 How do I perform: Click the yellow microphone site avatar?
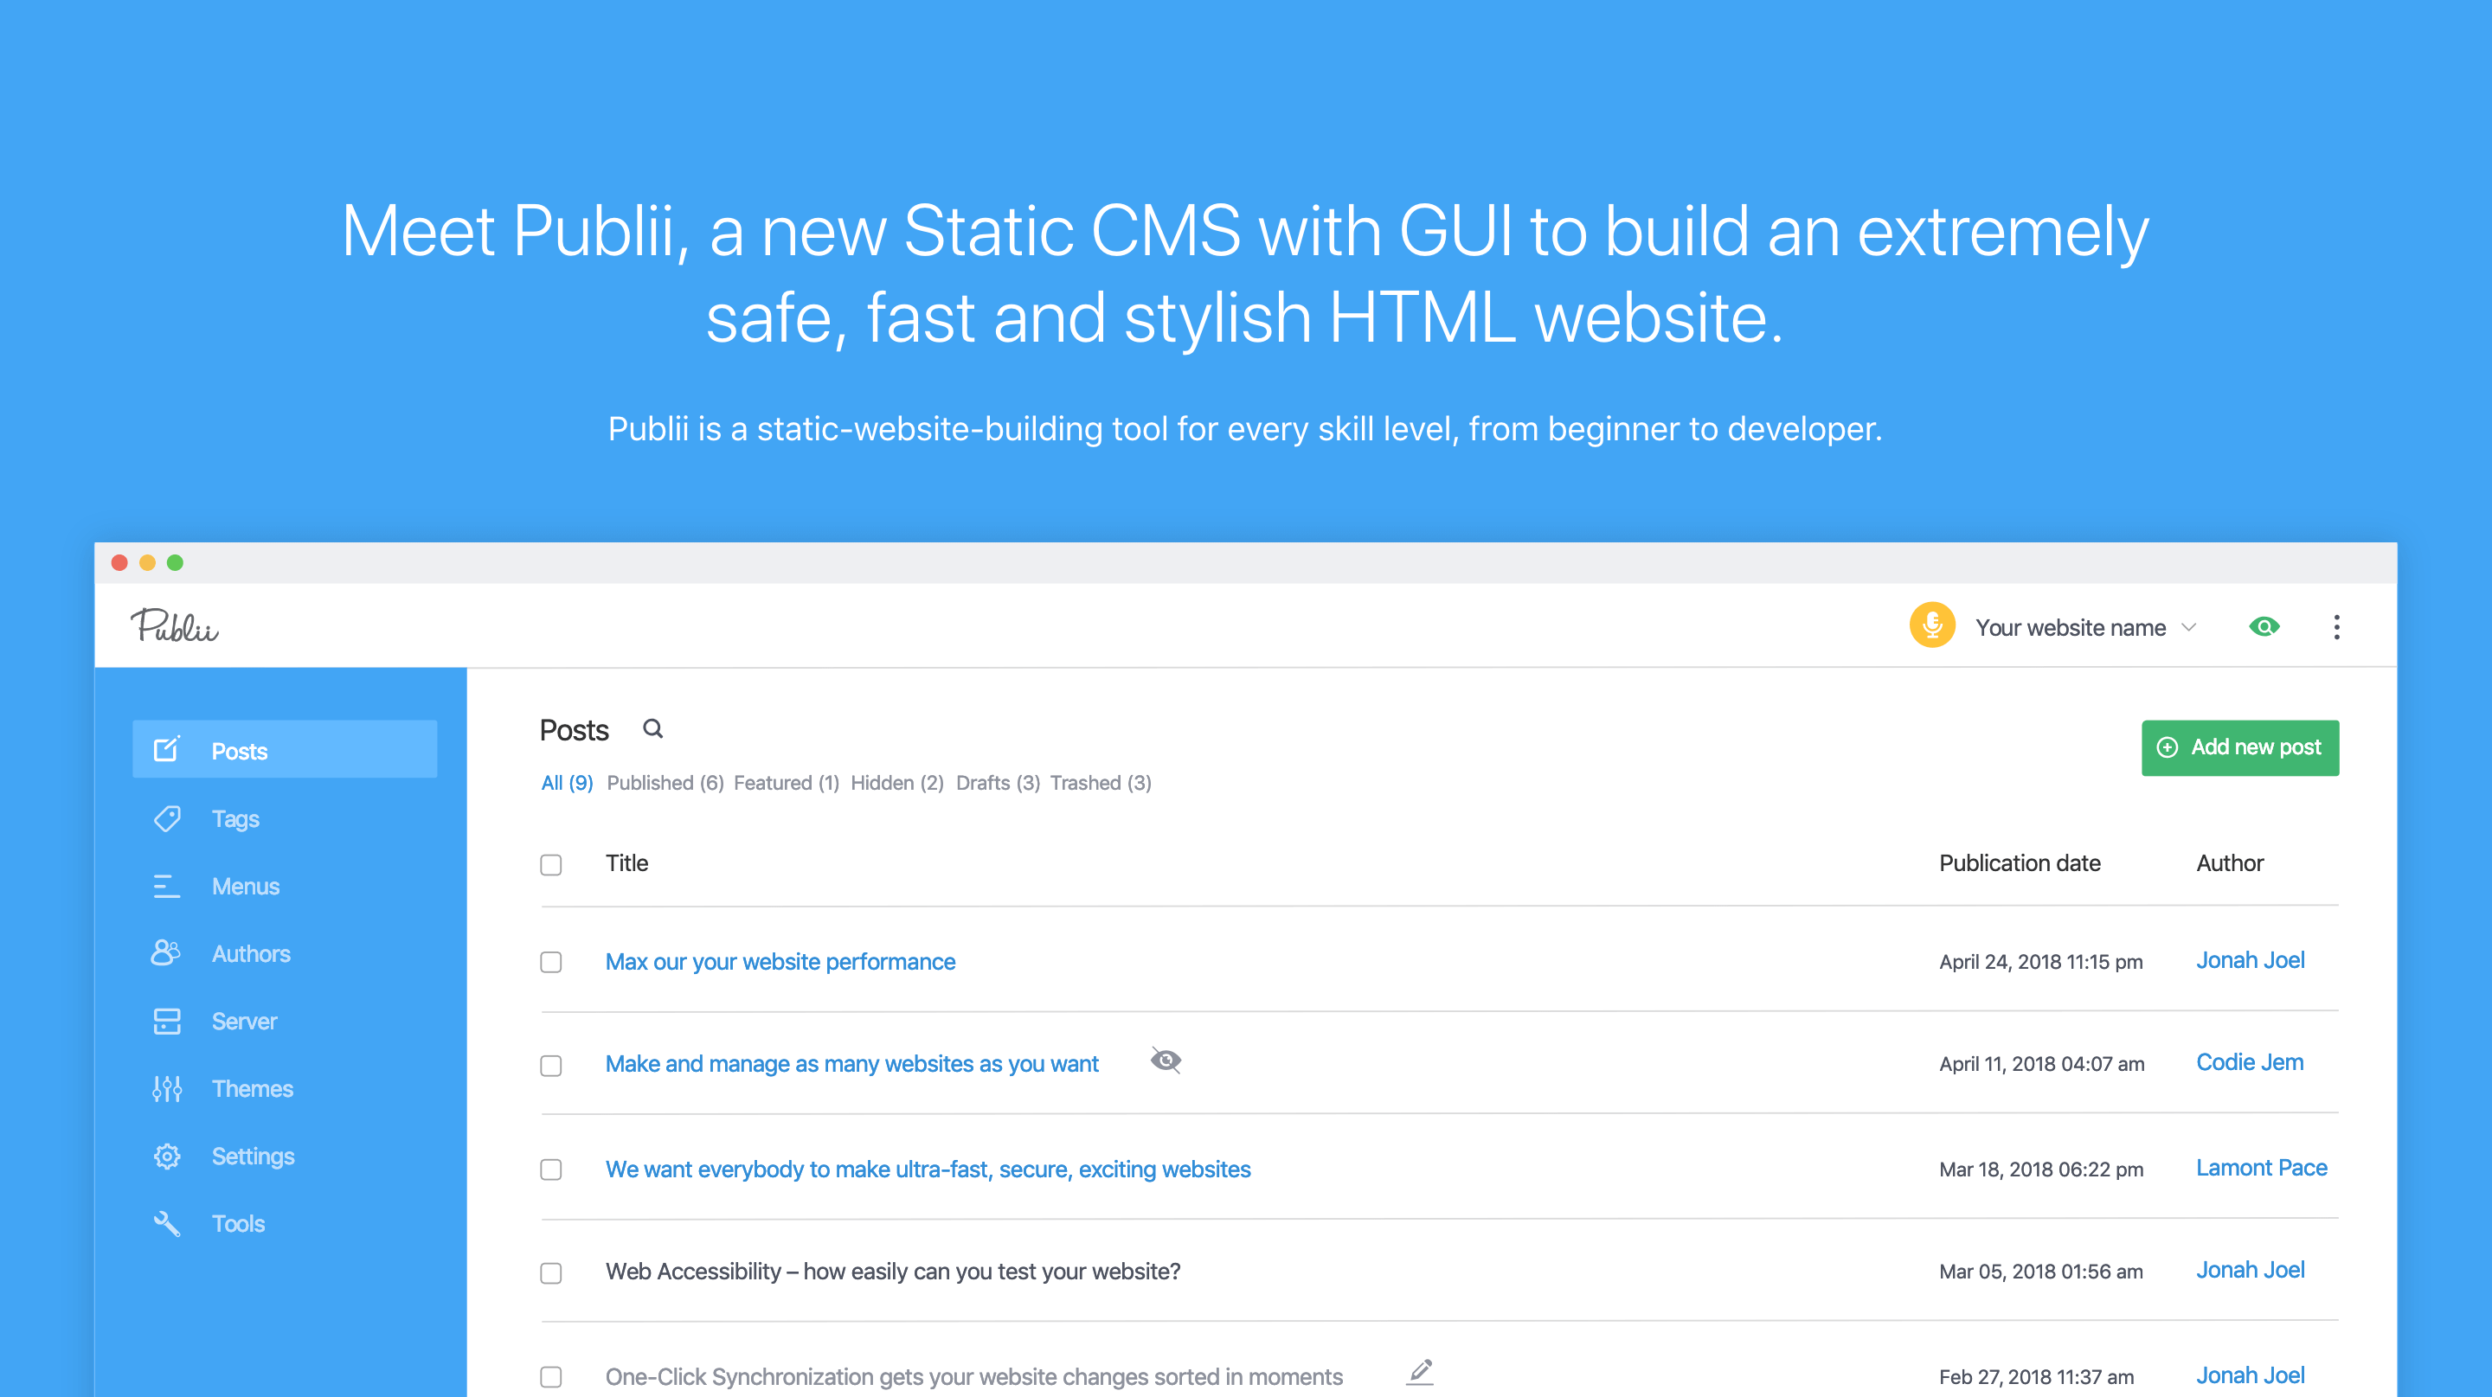point(1932,625)
